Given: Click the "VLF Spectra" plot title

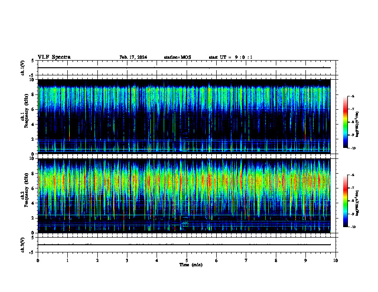Looking at the screenshot, I should 54,57.
